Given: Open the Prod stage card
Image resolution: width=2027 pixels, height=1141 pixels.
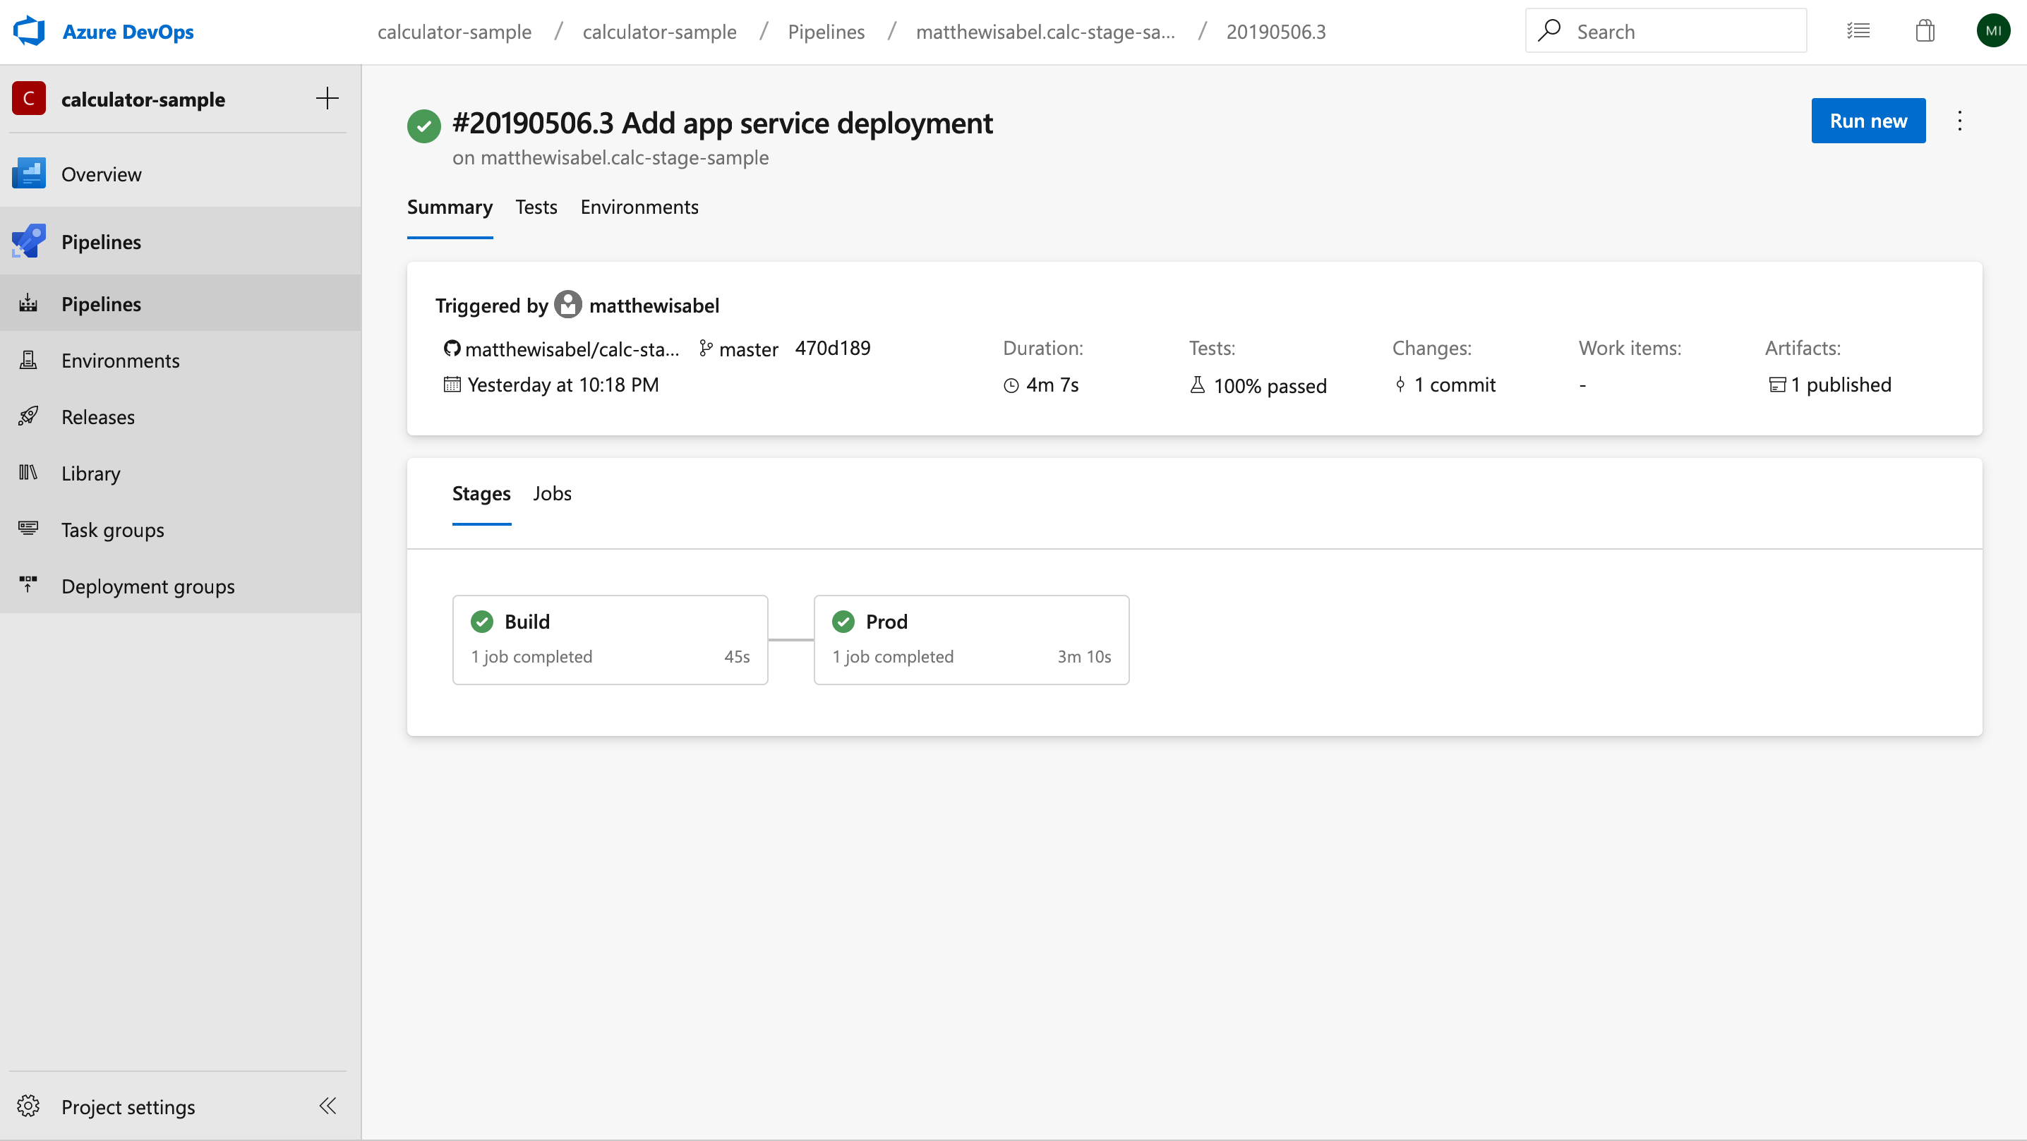Looking at the screenshot, I should click(x=971, y=640).
